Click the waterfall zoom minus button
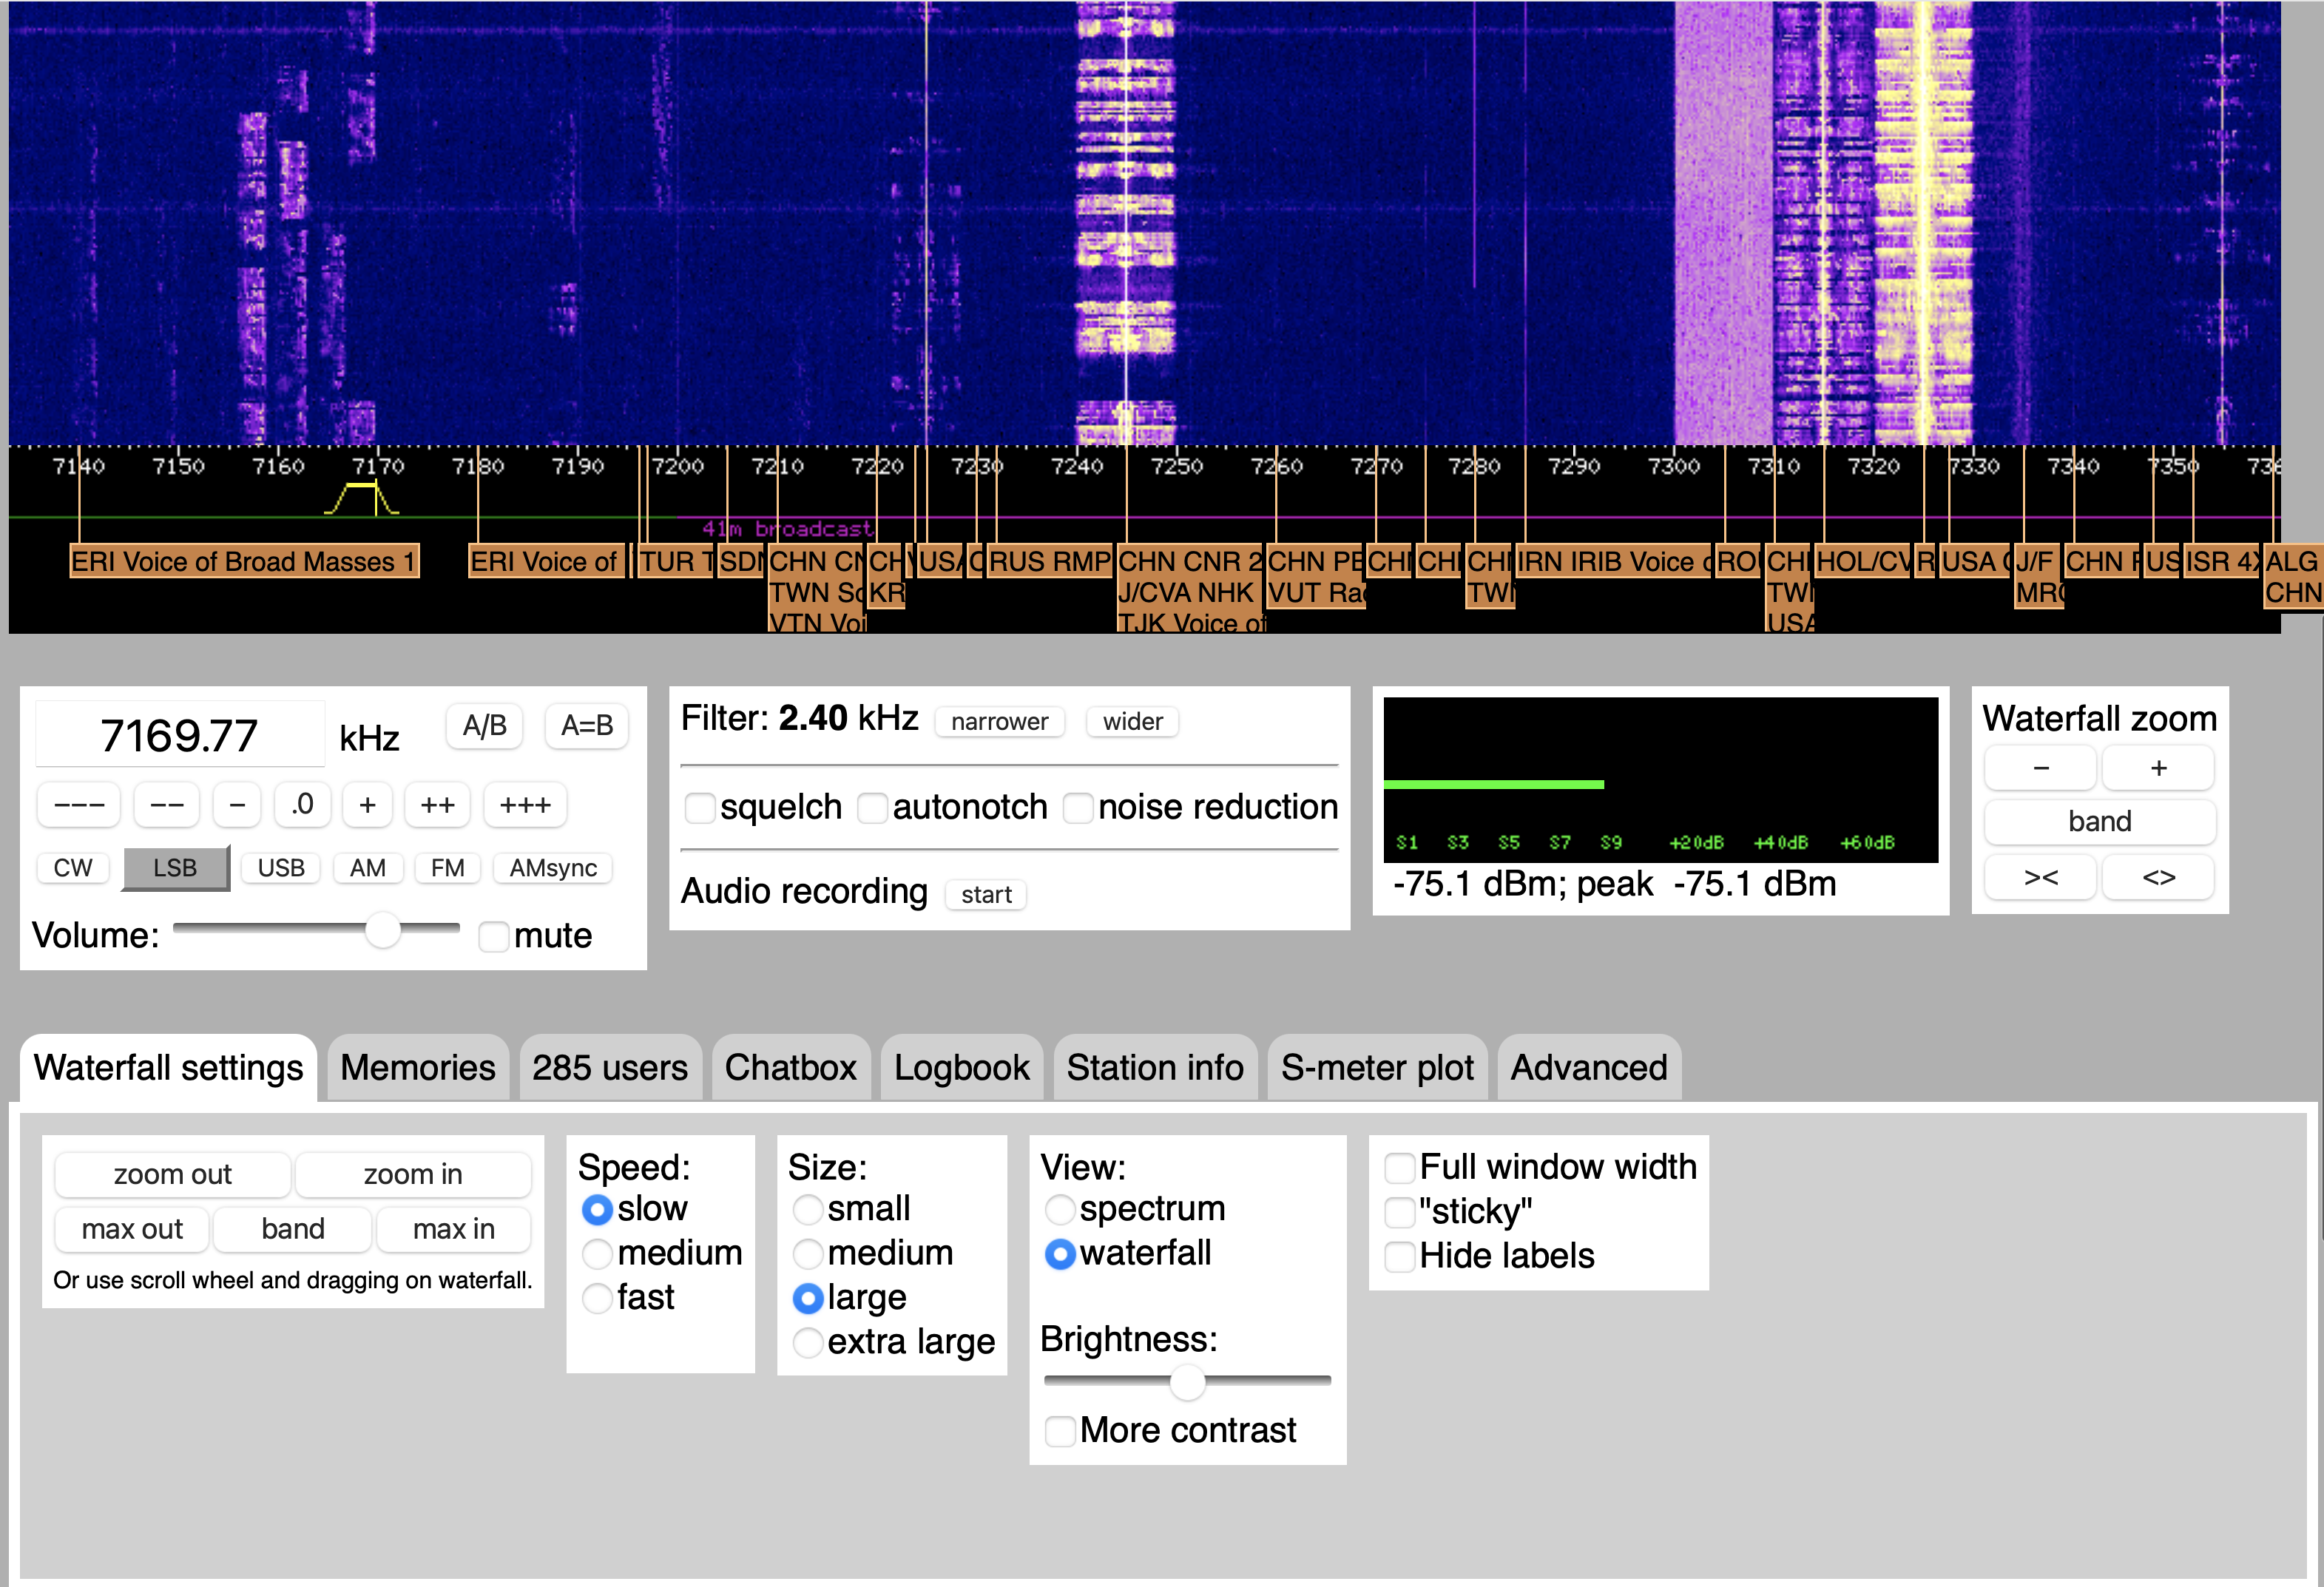The height and width of the screenshot is (1587, 2324). (x=2040, y=768)
